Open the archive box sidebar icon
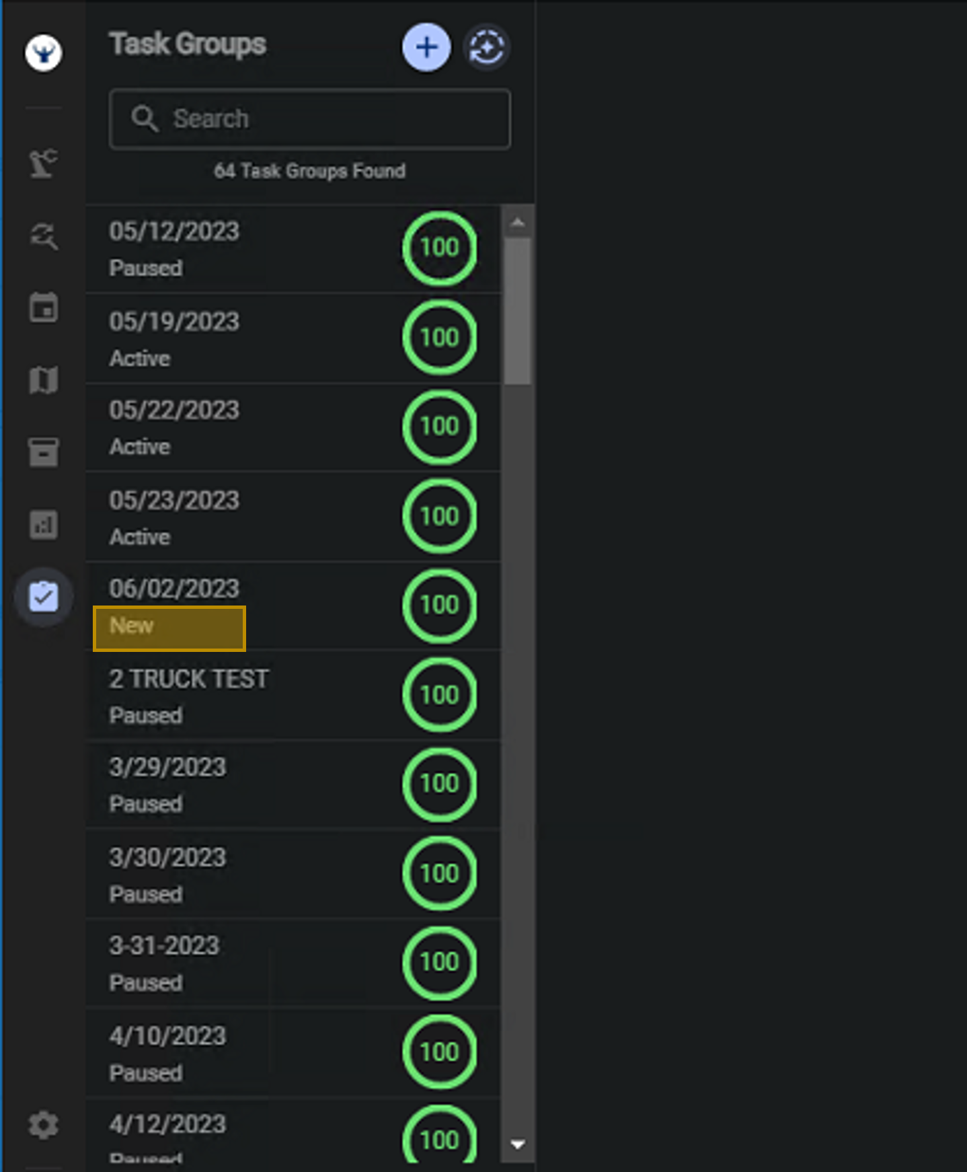The image size is (967, 1172). pos(44,451)
